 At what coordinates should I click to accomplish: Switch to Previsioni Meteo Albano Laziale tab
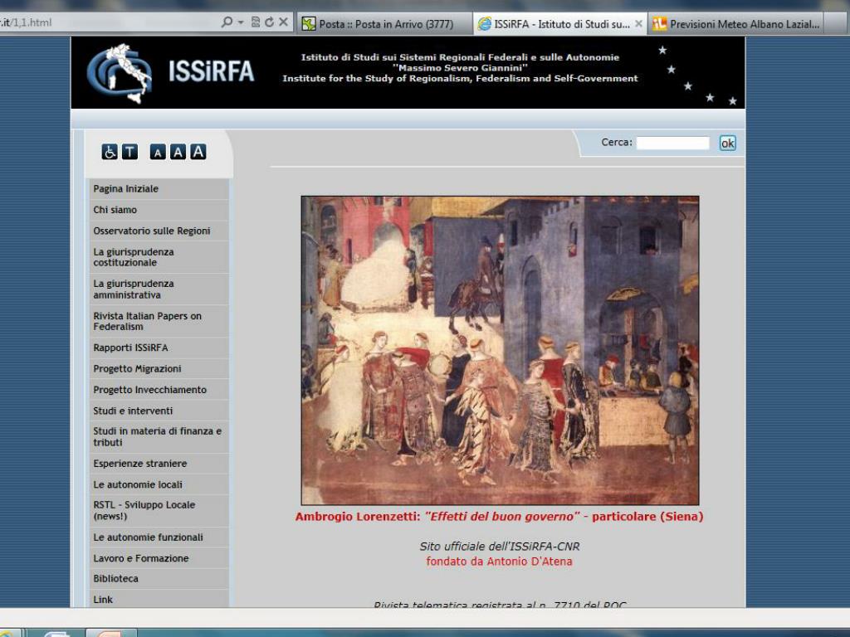coord(735,24)
